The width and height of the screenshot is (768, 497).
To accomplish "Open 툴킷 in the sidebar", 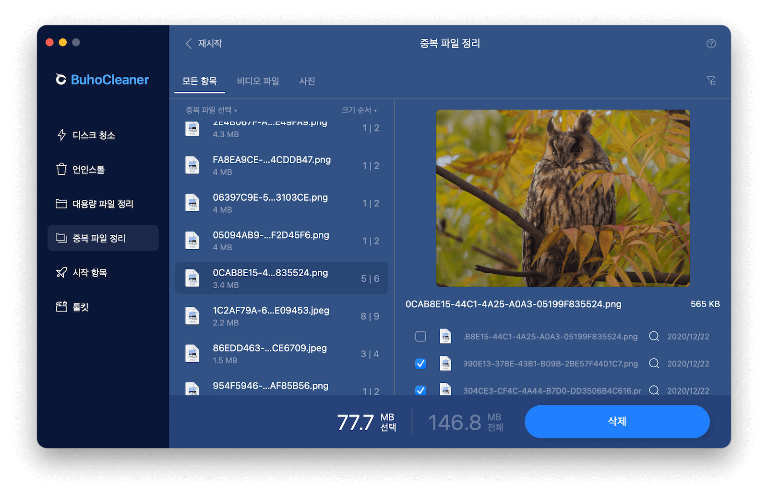I will tap(103, 307).
